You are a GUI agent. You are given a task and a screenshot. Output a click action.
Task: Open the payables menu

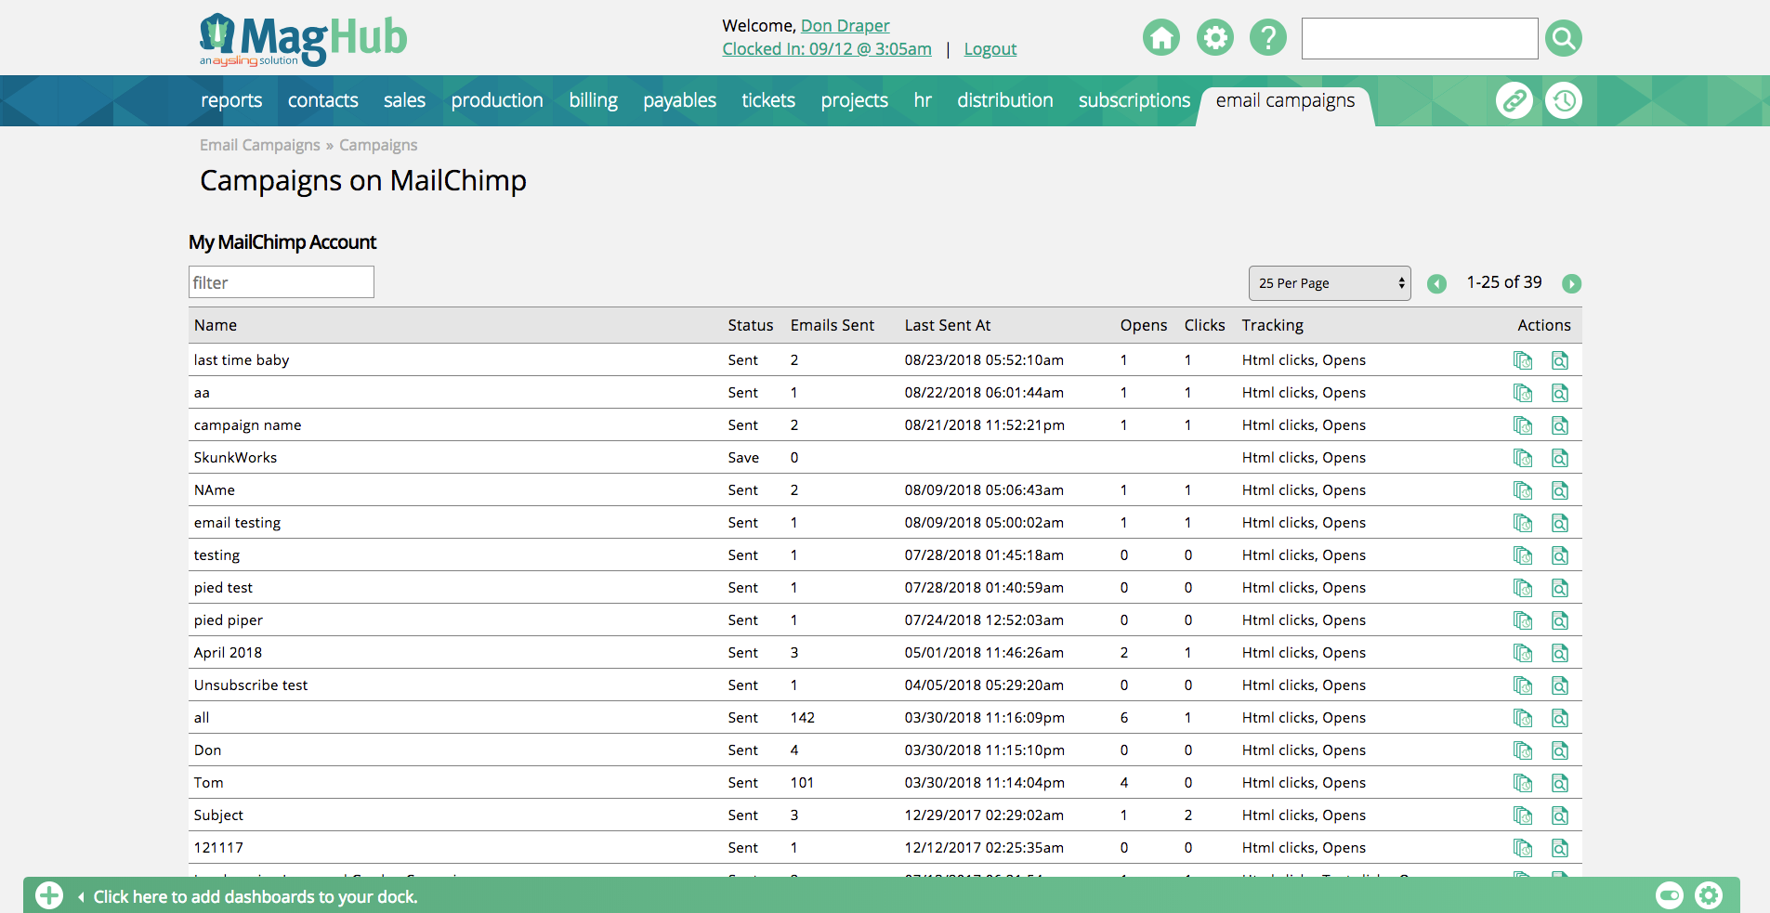tap(679, 100)
